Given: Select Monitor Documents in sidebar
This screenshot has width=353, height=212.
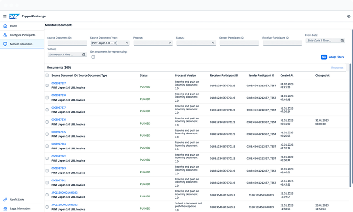Looking at the screenshot, I should 22,44.
